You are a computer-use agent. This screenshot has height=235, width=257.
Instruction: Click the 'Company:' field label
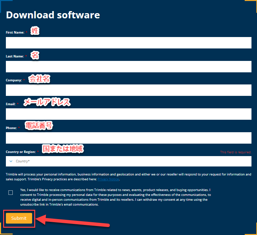(13, 80)
